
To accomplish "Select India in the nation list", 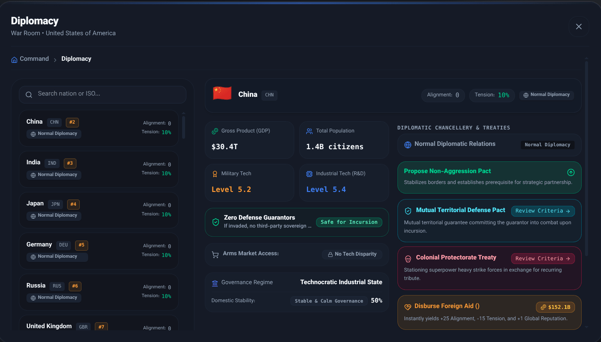I will pyautogui.click(x=99, y=169).
